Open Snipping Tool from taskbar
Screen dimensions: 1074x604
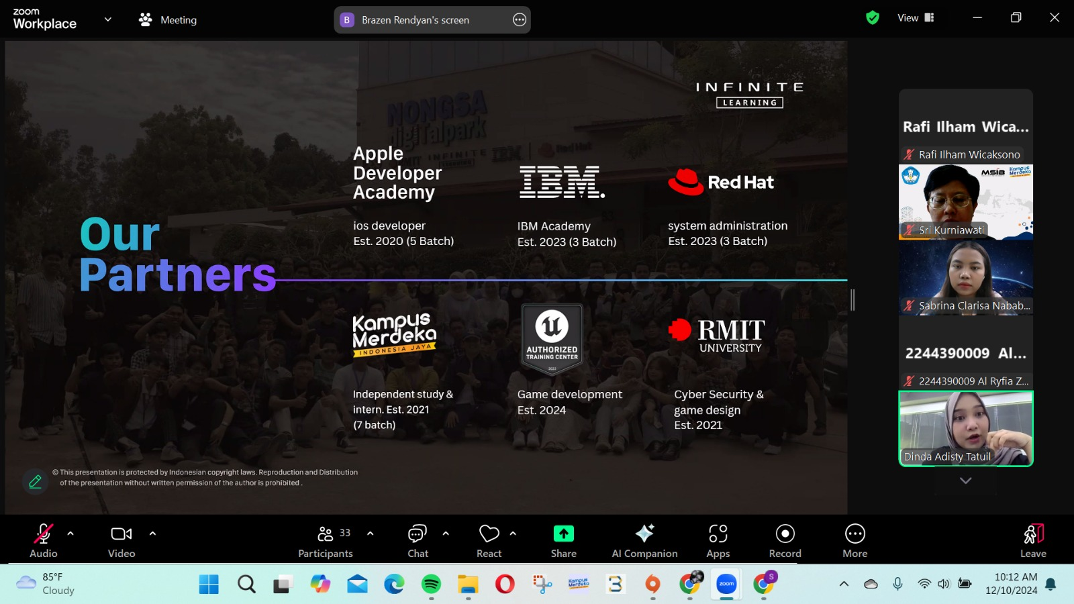coord(542,585)
